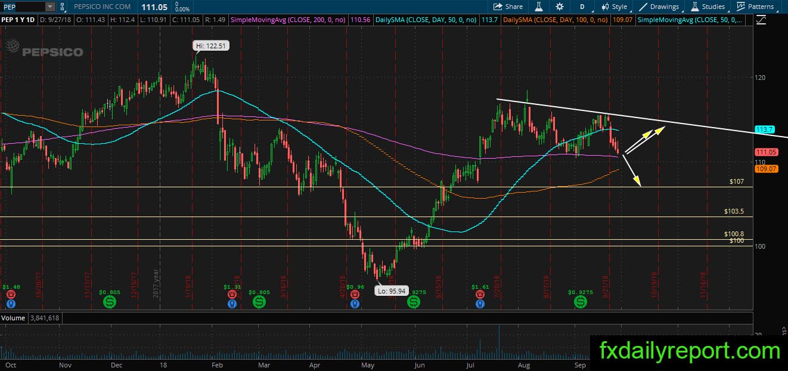Screen dimensions: 788x371
Task: Click the $103.5 price level label
Action: point(734,211)
